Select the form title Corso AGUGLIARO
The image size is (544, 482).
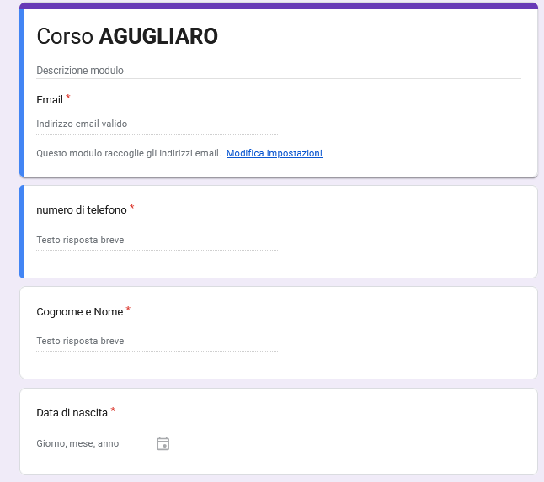tap(127, 36)
